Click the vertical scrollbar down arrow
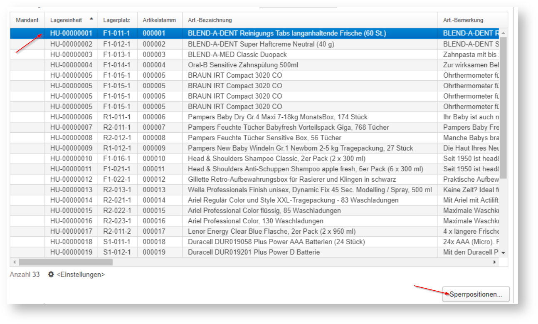538x324 pixels. (503, 253)
